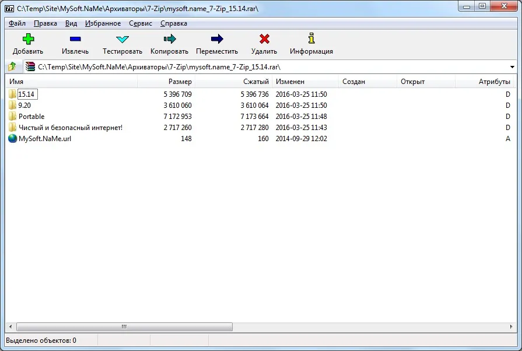Screen dimensions: 522x351
Task: Select the Чистый и безопасный интернет! name
Action: [71, 128]
